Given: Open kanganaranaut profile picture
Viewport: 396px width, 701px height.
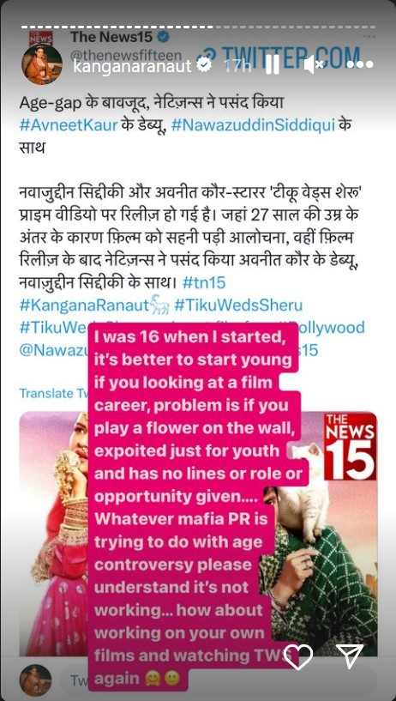Looking at the screenshot, I should 42,64.
